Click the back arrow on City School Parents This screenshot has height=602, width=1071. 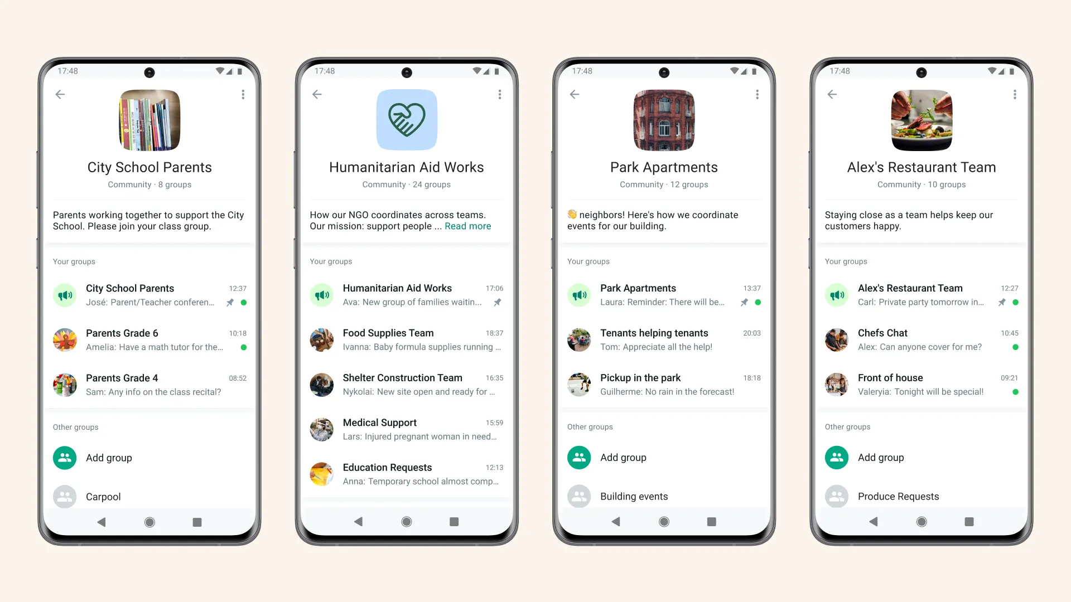pyautogui.click(x=60, y=94)
